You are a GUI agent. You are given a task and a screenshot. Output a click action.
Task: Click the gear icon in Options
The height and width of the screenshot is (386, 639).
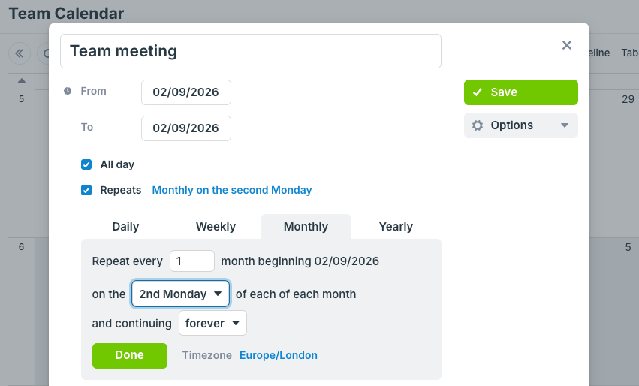478,125
